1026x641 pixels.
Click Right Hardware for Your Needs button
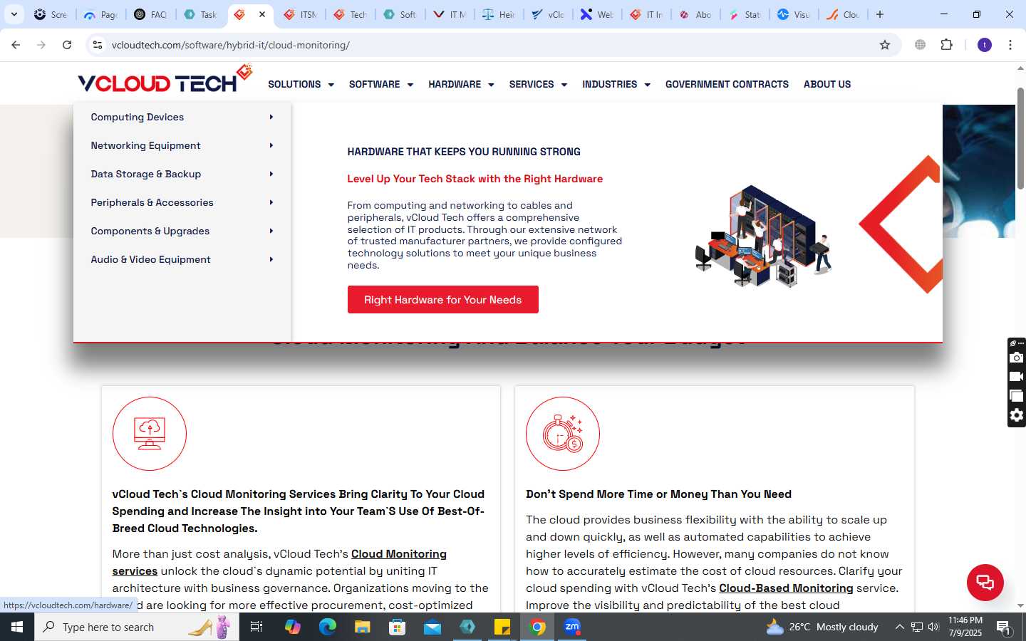coord(443,300)
